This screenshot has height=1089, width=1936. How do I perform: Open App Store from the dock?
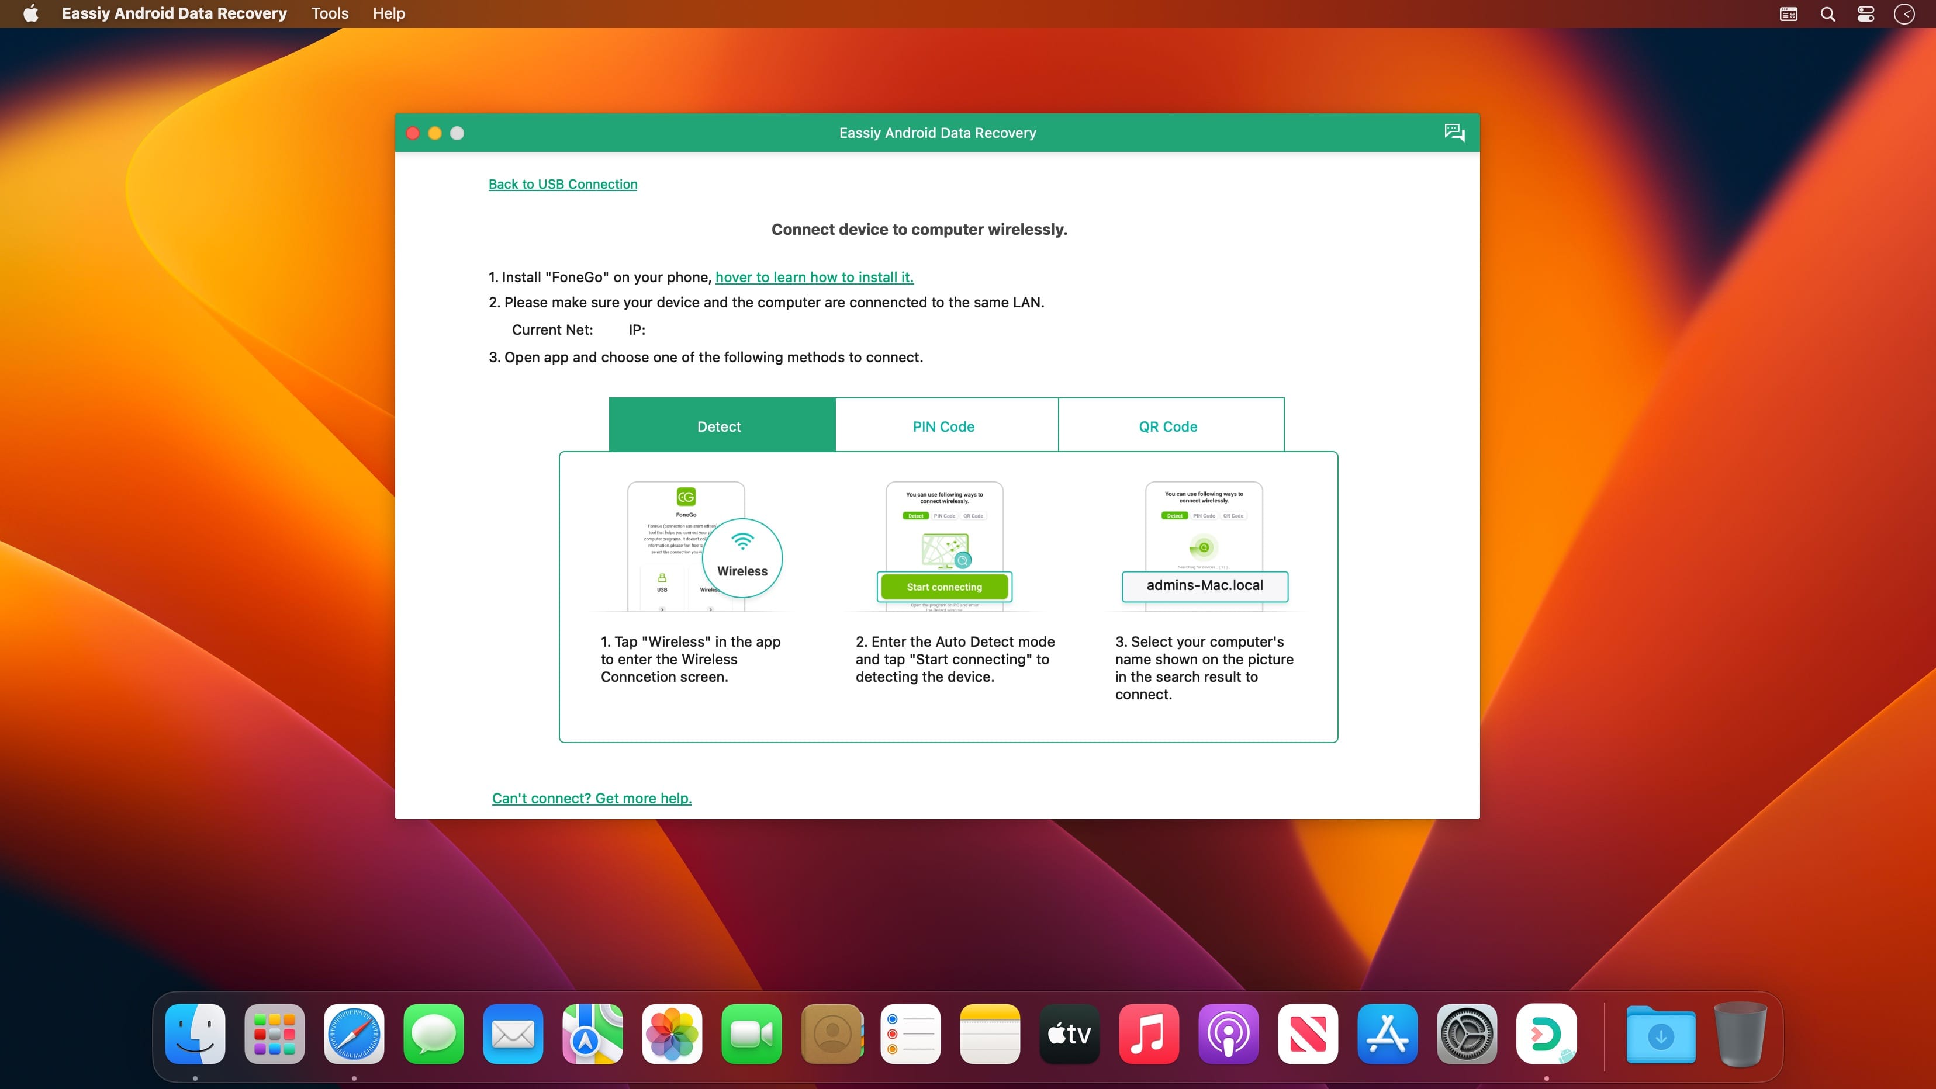[1387, 1033]
